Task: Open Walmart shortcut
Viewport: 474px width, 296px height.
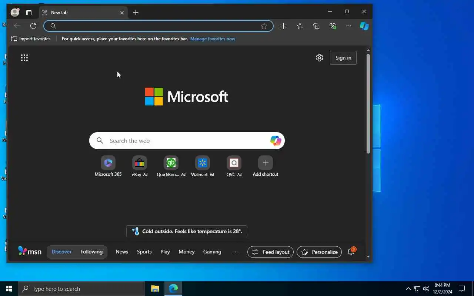Action: pyautogui.click(x=203, y=166)
